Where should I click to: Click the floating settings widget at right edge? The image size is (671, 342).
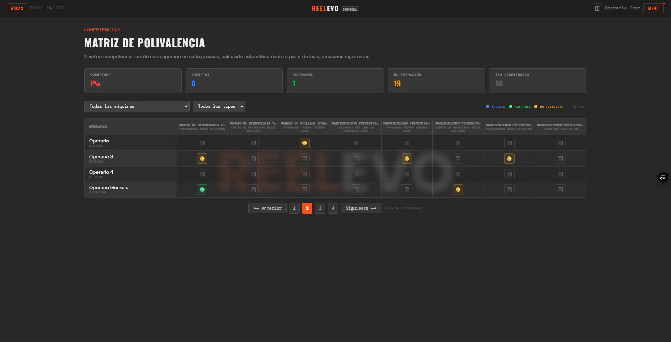coord(663,178)
